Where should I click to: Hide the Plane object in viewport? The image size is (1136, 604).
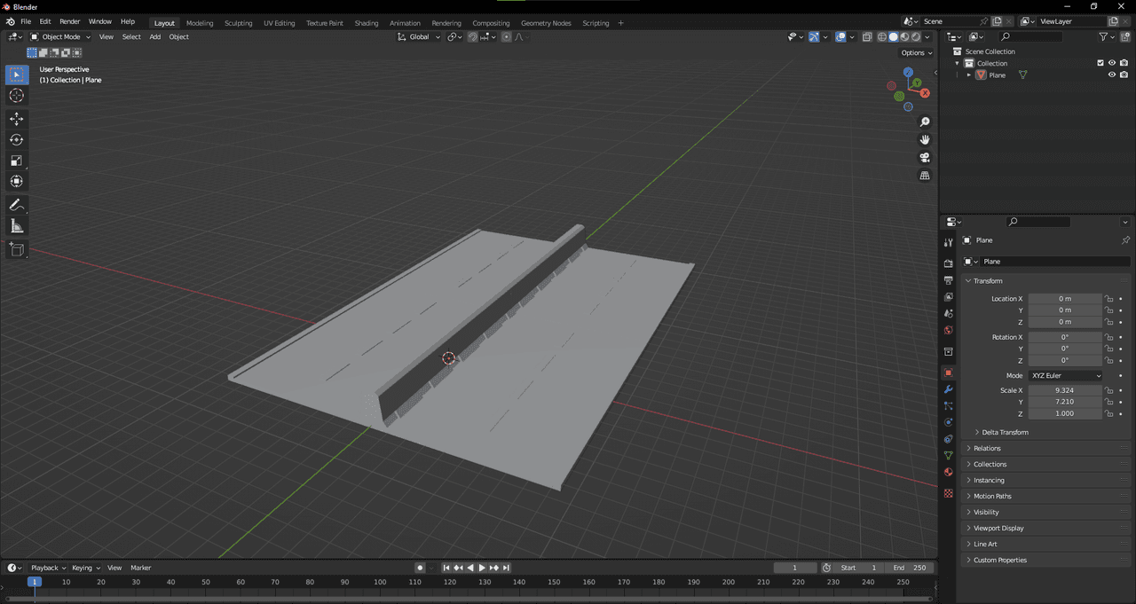(x=1111, y=75)
